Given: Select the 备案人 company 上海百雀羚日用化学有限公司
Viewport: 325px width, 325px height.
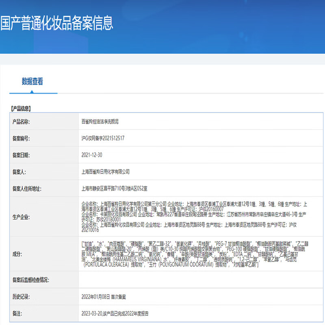Looking at the screenshot, I should pyautogui.click(x=106, y=172).
